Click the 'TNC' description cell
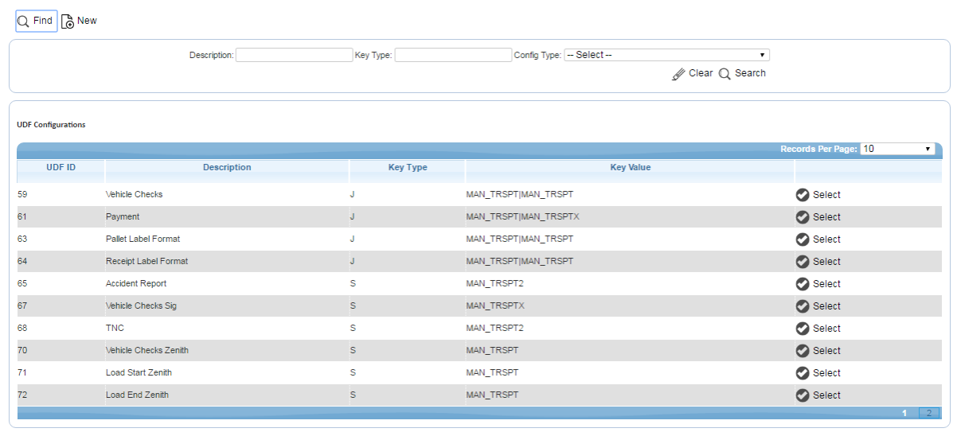957x436 pixels. click(115, 329)
